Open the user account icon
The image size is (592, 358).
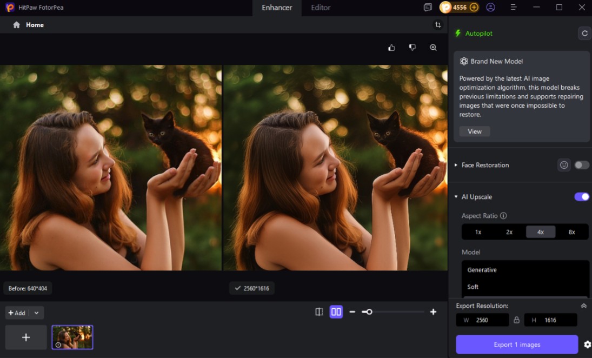click(x=490, y=7)
